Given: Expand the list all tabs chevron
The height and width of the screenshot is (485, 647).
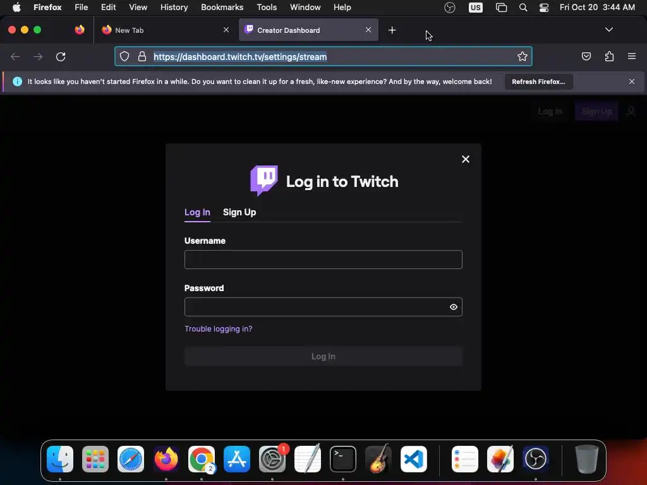Looking at the screenshot, I should pyautogui.click(x=608, y=30).
